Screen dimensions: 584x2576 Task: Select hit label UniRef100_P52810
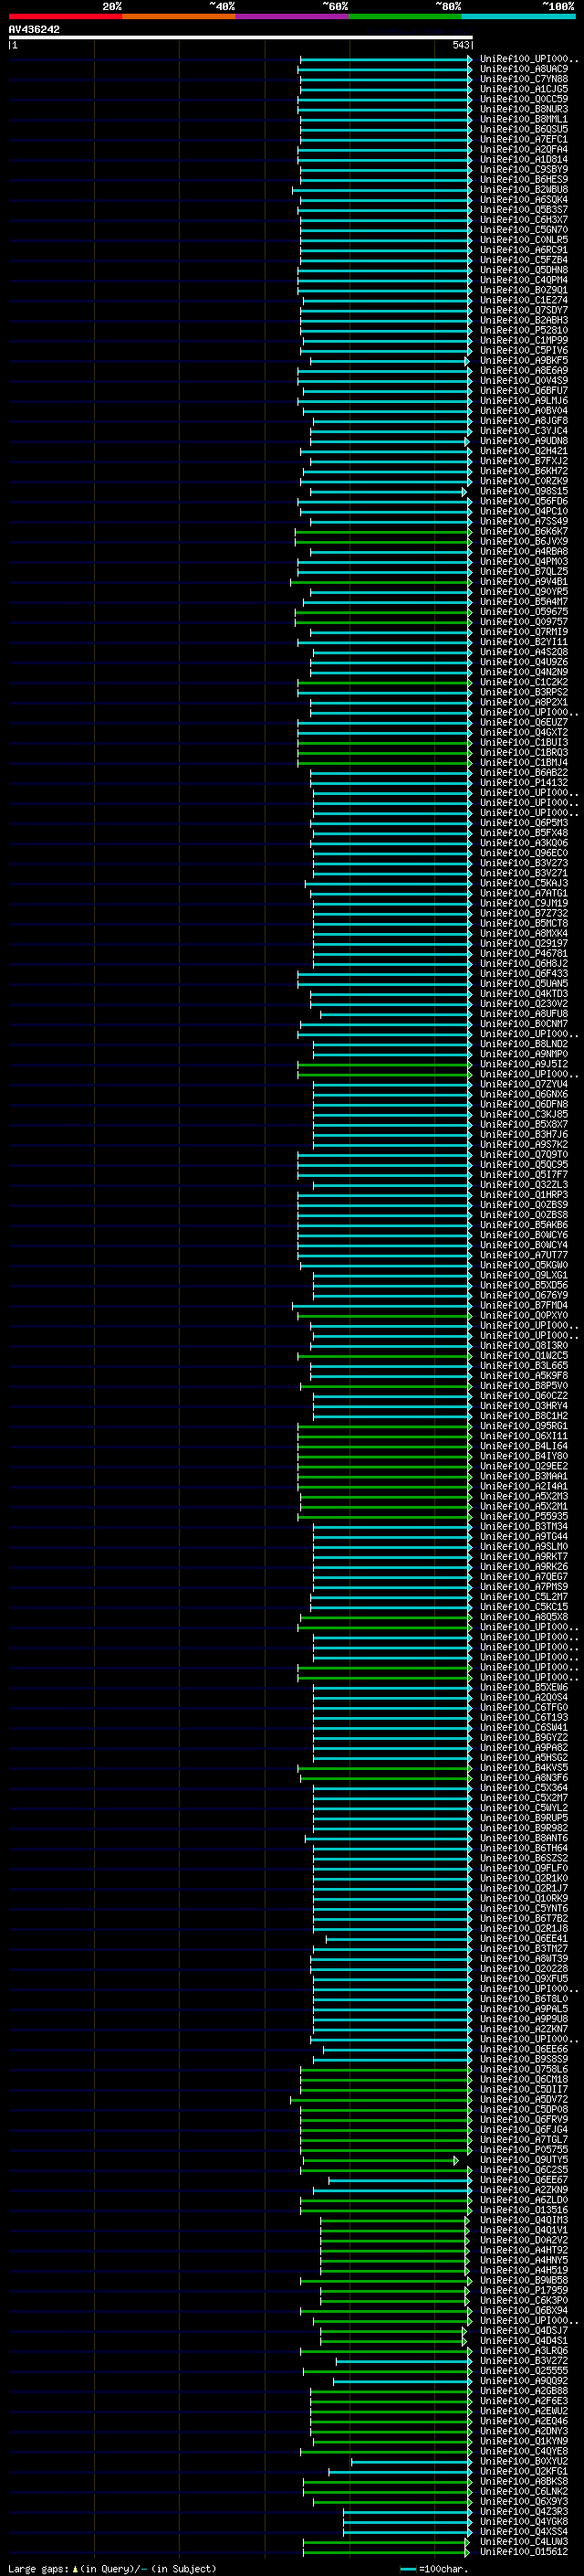524,330
